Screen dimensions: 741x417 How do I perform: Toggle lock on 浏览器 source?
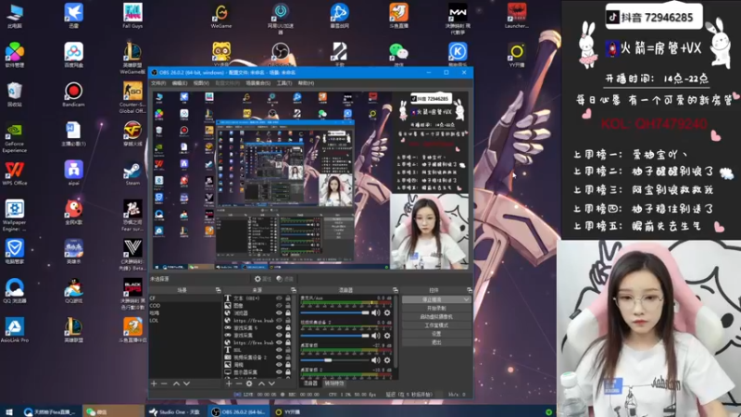coord(288,313)
